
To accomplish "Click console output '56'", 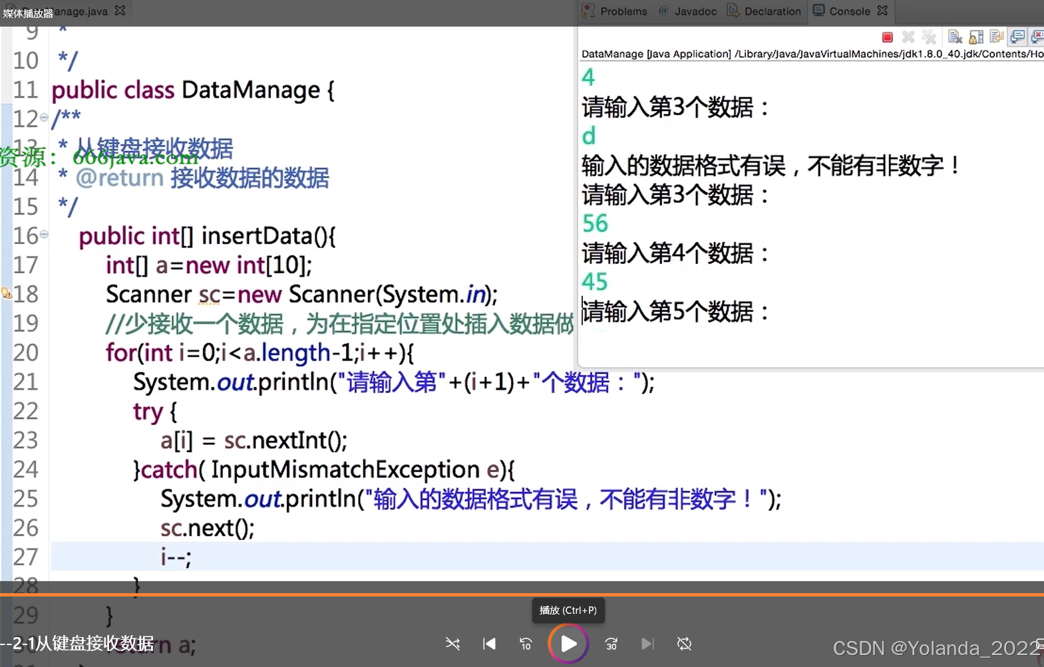I will pos(595,223).
